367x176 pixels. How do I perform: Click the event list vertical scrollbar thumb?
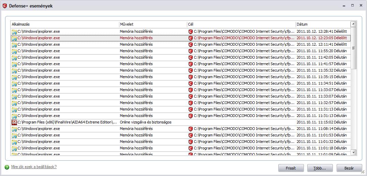click(x=353, y=48)
